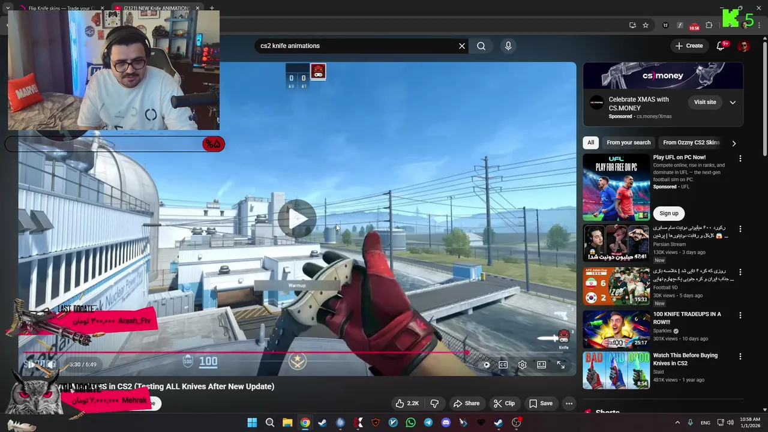Click the ENG language indicator
This screenshot has height=432, width=768.
[706, 422]
